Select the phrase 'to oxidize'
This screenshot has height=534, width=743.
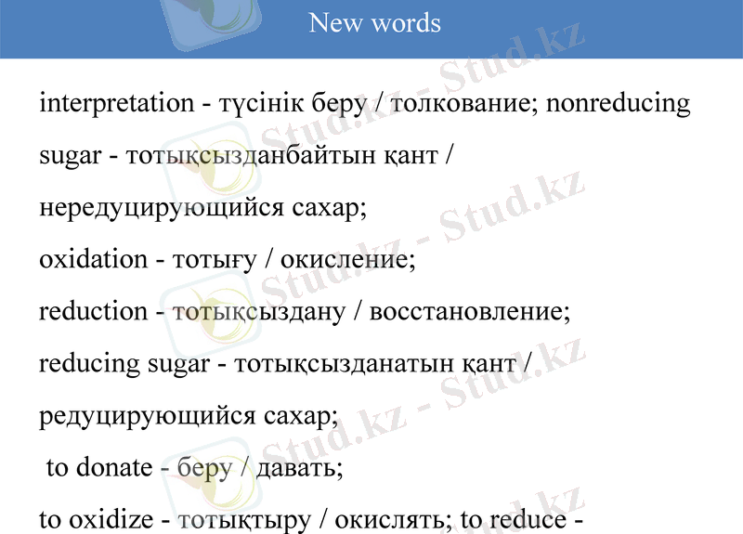[x=97, y=520]
